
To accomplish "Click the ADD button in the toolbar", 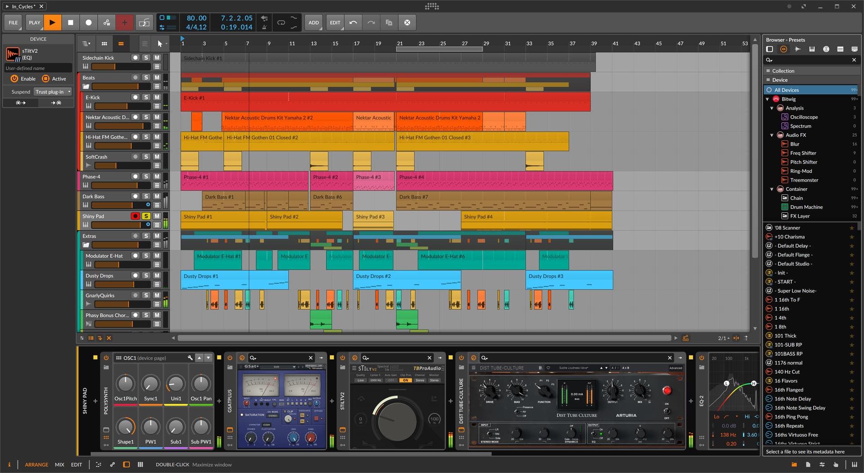I will click(314, 23).
